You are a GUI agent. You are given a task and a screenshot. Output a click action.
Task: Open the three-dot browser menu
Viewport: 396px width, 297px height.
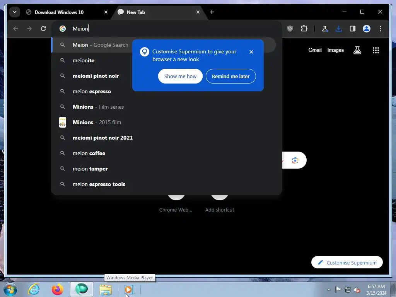pos(381,29)
